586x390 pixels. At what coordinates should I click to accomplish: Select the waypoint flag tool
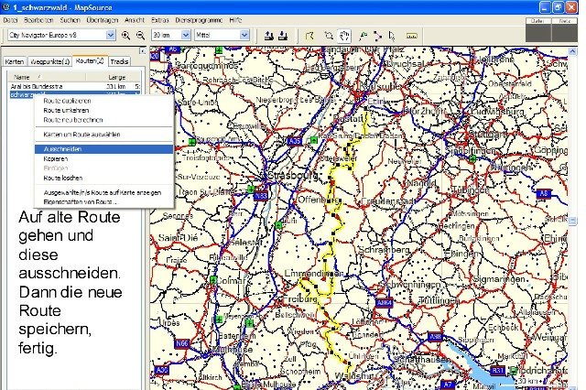coord(364,35)
